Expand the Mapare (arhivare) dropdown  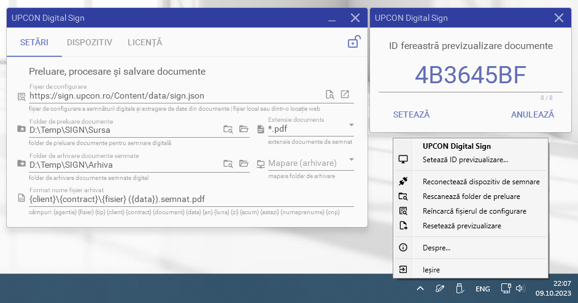[352, 160]
